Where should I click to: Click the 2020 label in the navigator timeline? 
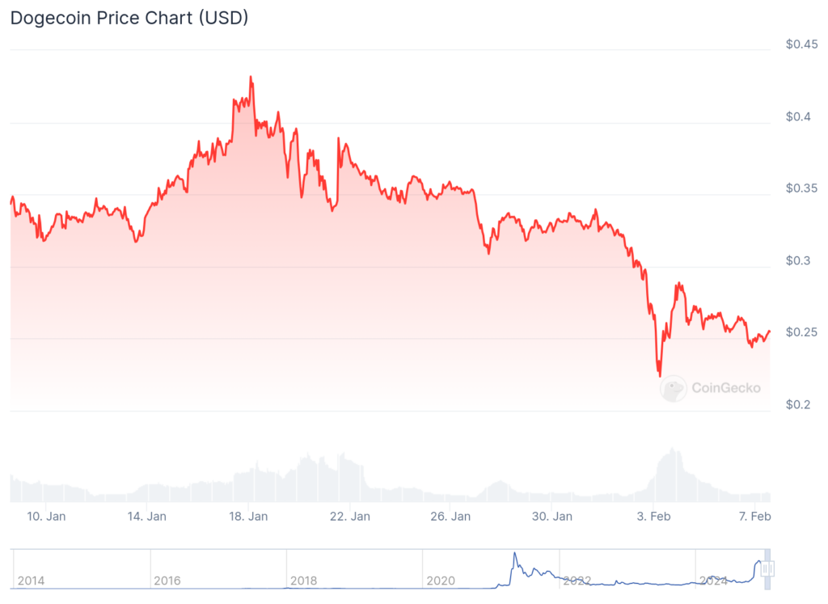[x=440, y=581]
